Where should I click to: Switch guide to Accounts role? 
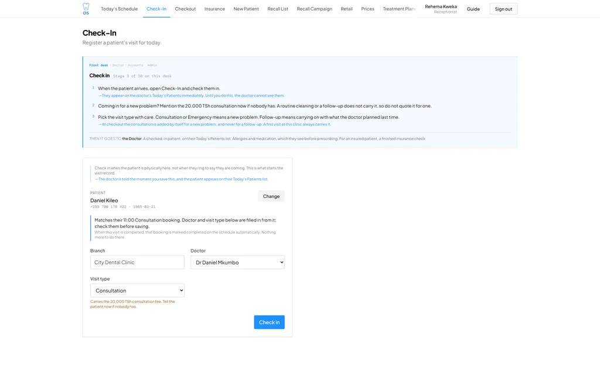point(135,65)
